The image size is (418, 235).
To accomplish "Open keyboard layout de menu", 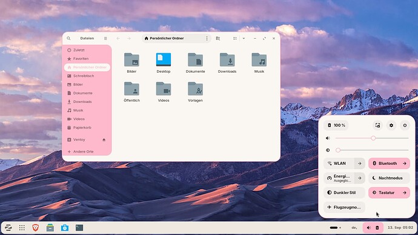I will (x=354, y=228).
